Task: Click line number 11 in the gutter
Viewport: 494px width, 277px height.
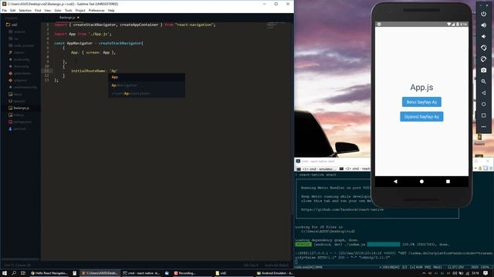Action: pyautogui.click(x=47, y=71)
